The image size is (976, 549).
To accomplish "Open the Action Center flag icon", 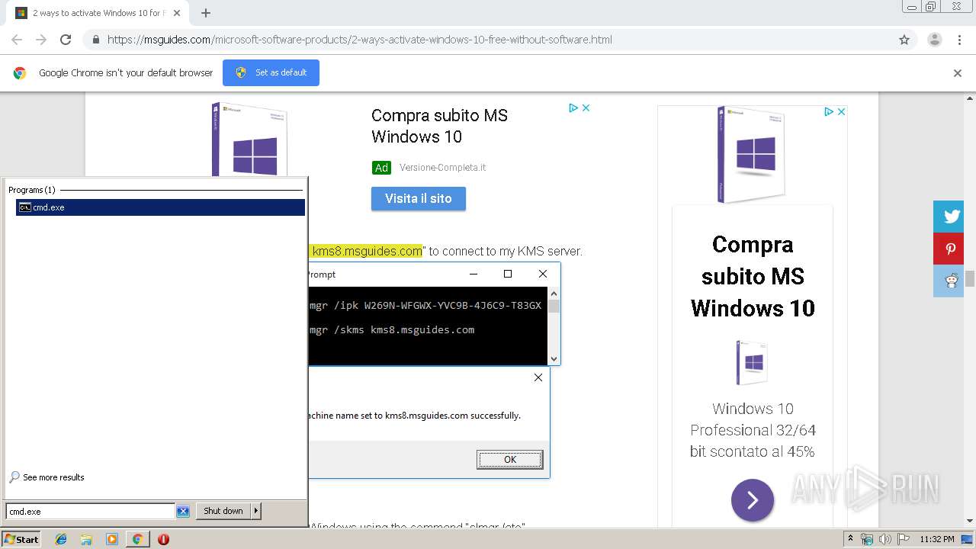I will click(902, 539).
